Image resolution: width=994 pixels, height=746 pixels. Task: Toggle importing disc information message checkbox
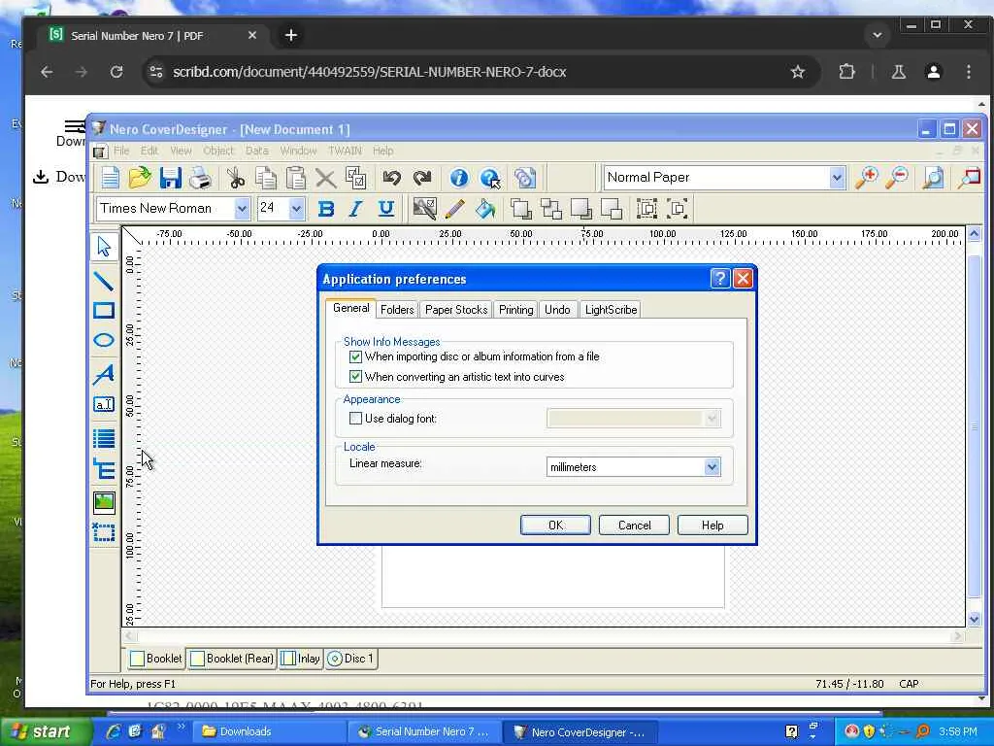pos(355,356)
